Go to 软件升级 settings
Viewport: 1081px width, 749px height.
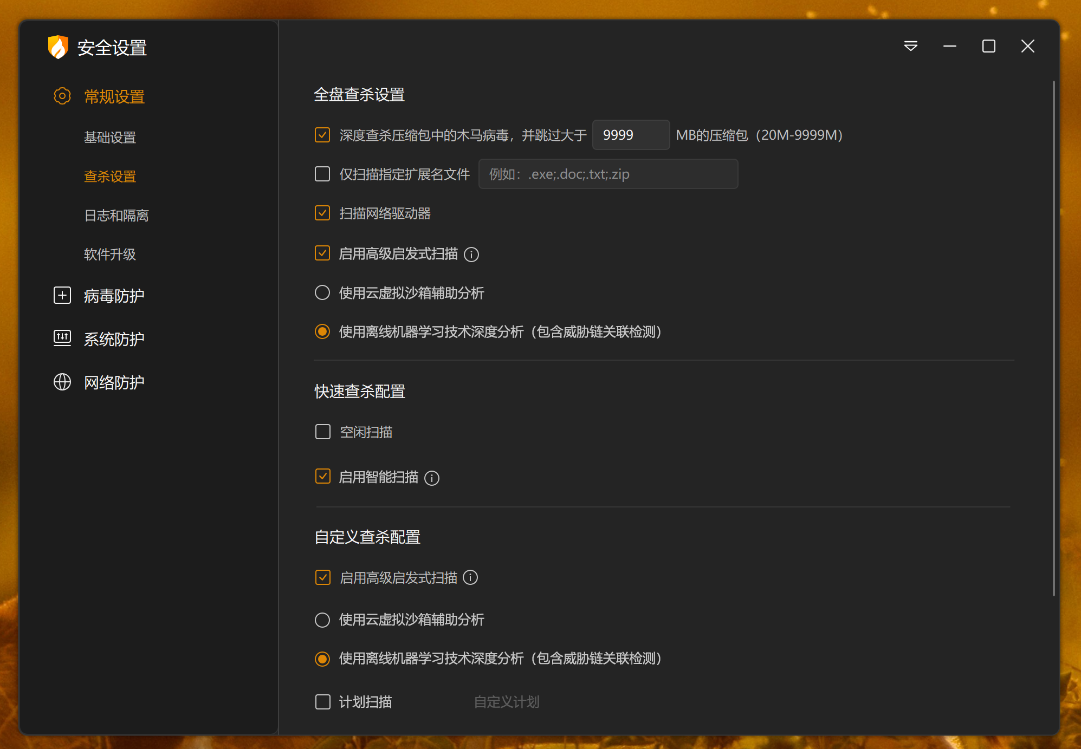110,255
